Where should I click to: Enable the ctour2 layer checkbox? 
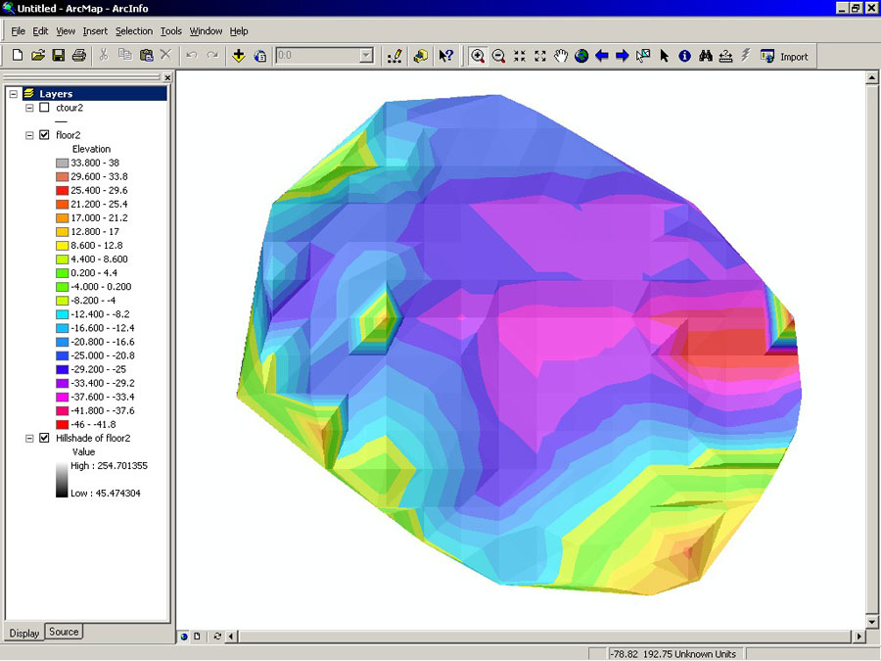pyautogui.click(x=44, y=108)
